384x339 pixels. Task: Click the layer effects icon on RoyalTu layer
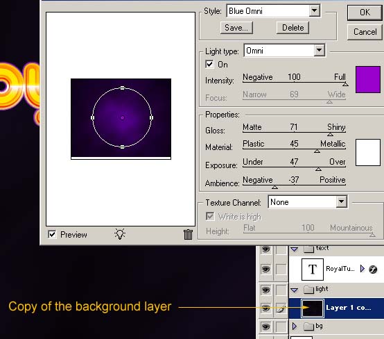point(373,270)
